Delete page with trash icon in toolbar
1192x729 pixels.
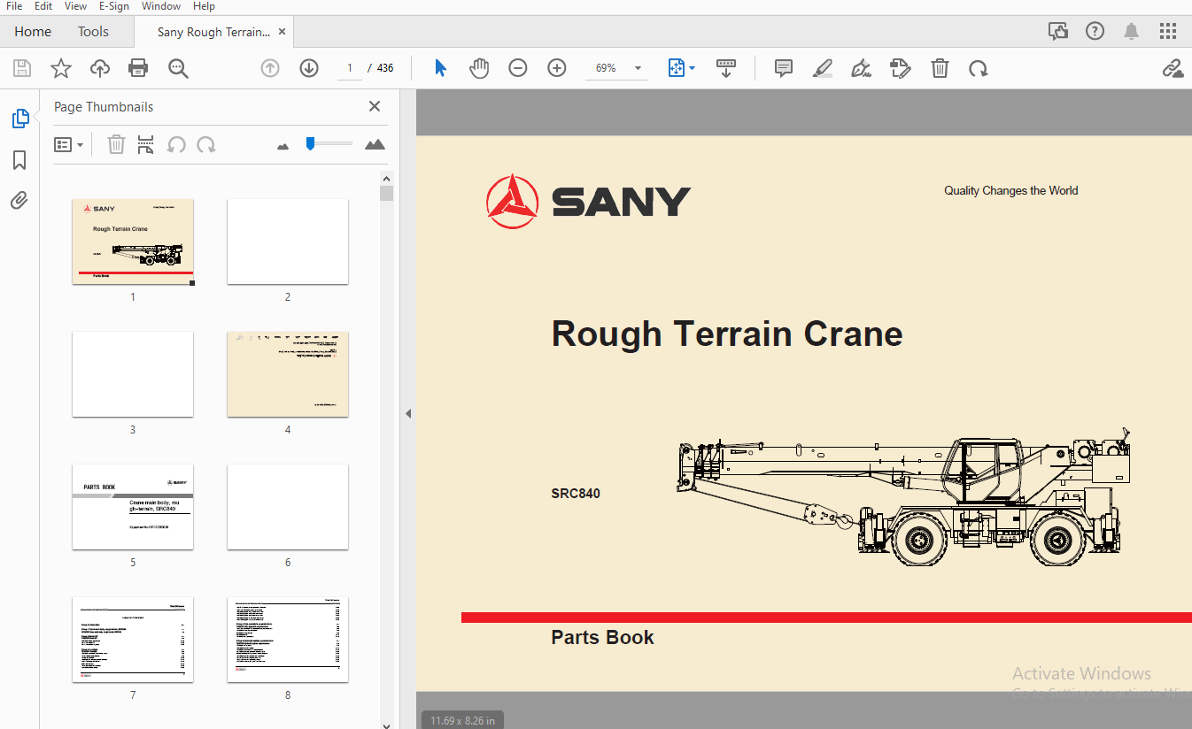coord(940,68)
